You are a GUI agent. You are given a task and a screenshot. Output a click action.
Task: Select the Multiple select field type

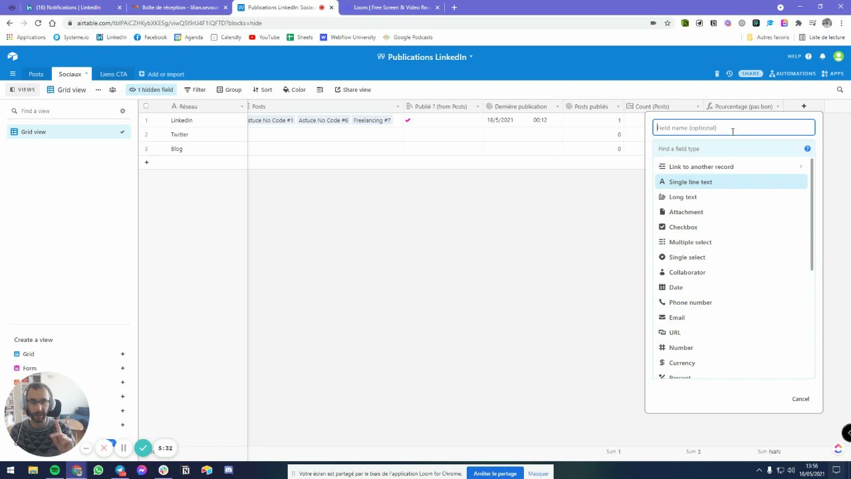(731, 242)
